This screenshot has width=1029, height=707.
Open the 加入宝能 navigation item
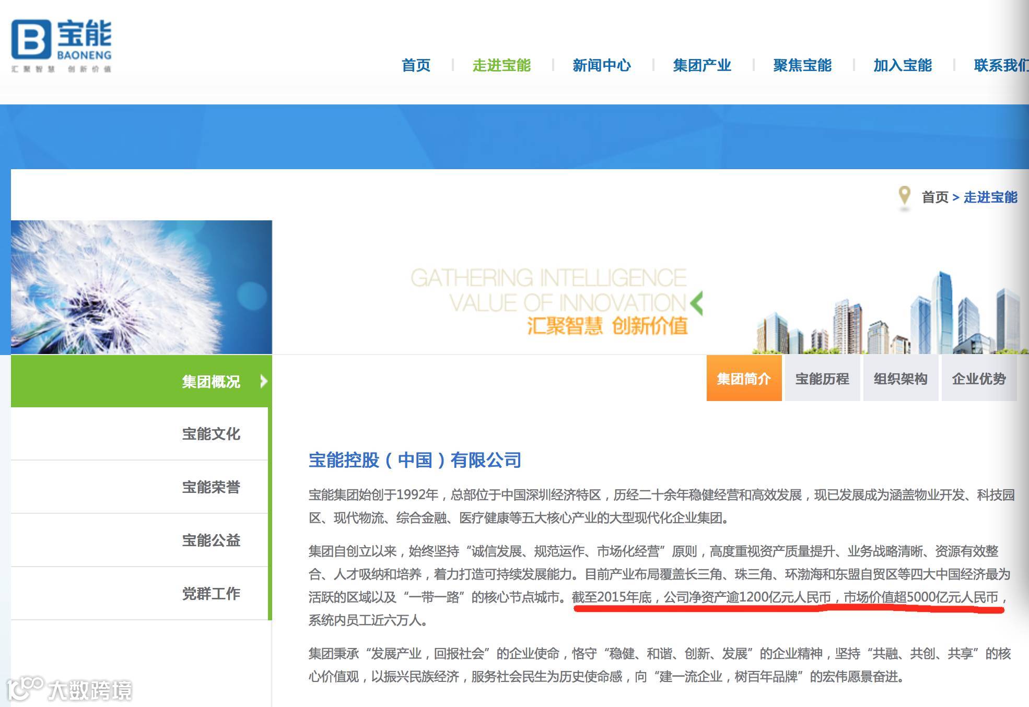[x=903, y=65]
